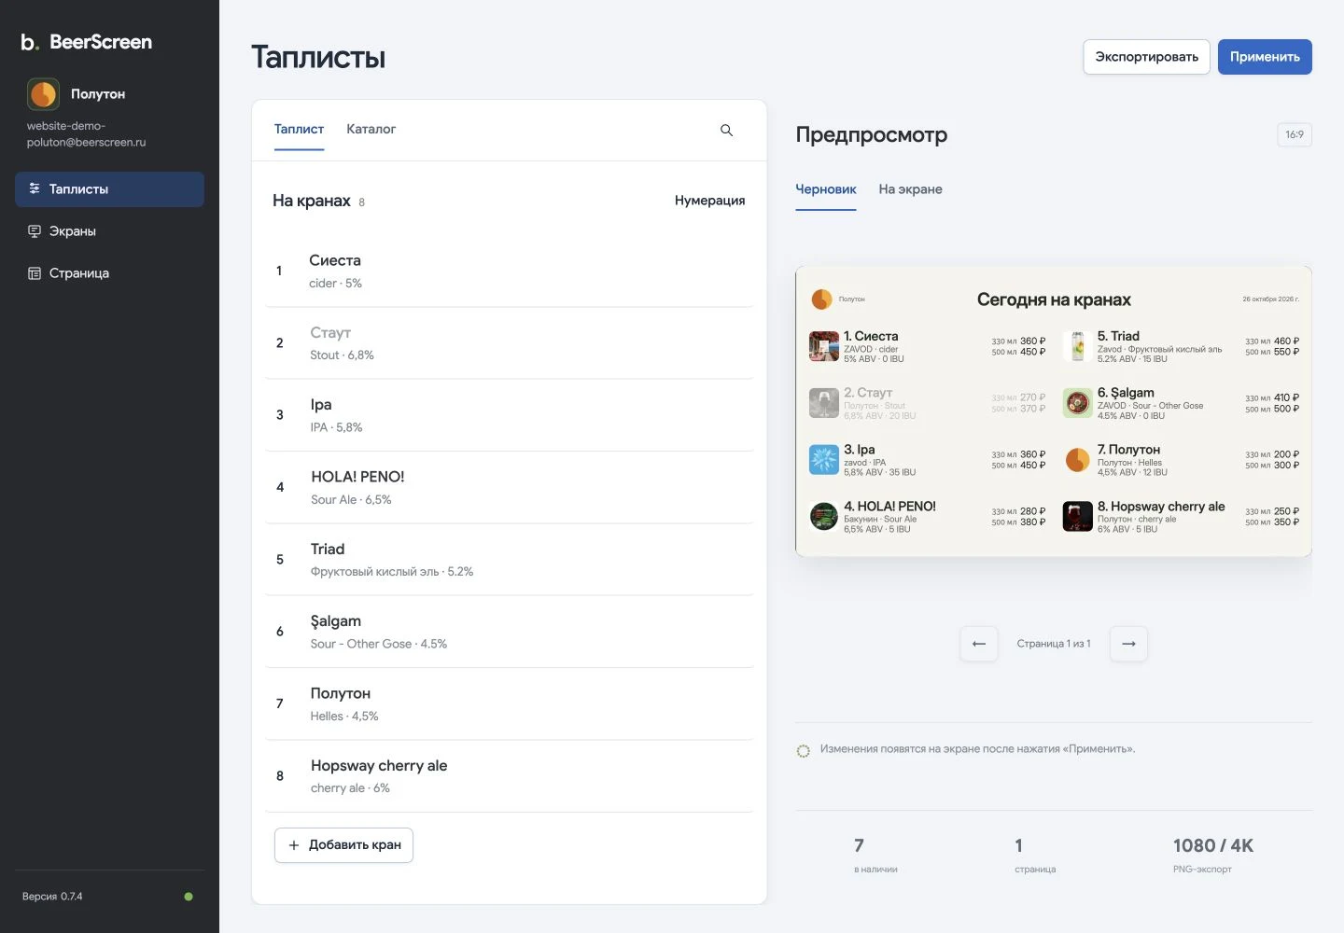The width and height of the screenshot is (1344, 933).
Task: Select tap 2 Стаут row
Action: point(510,343)
